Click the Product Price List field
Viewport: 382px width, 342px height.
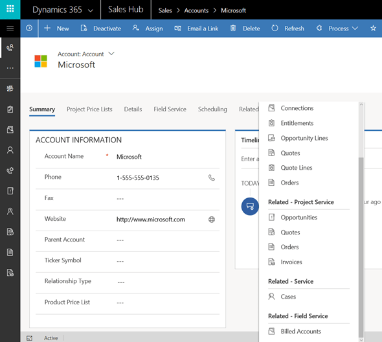128,302
